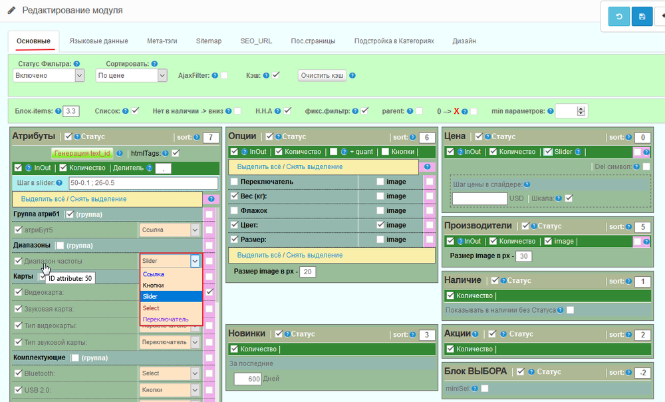Image resolution: width=665 pixels, height=402 pixels.
Task: Click the Блок-items value field
Action: [71, 111]
